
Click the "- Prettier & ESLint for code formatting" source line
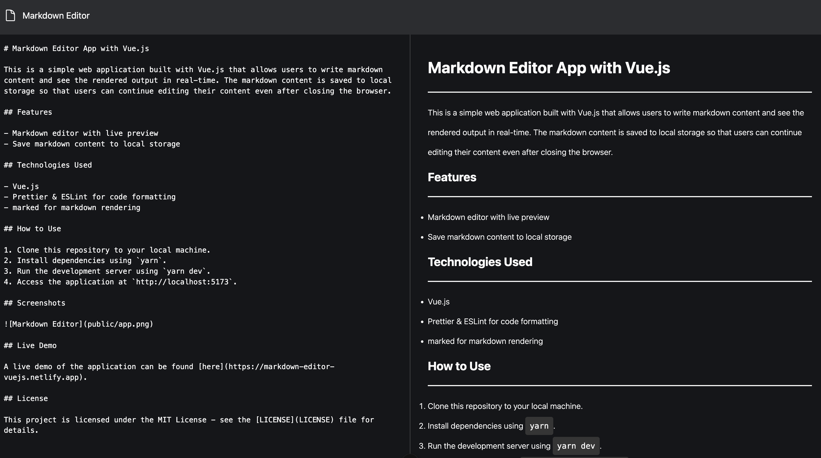pos(90,197)
